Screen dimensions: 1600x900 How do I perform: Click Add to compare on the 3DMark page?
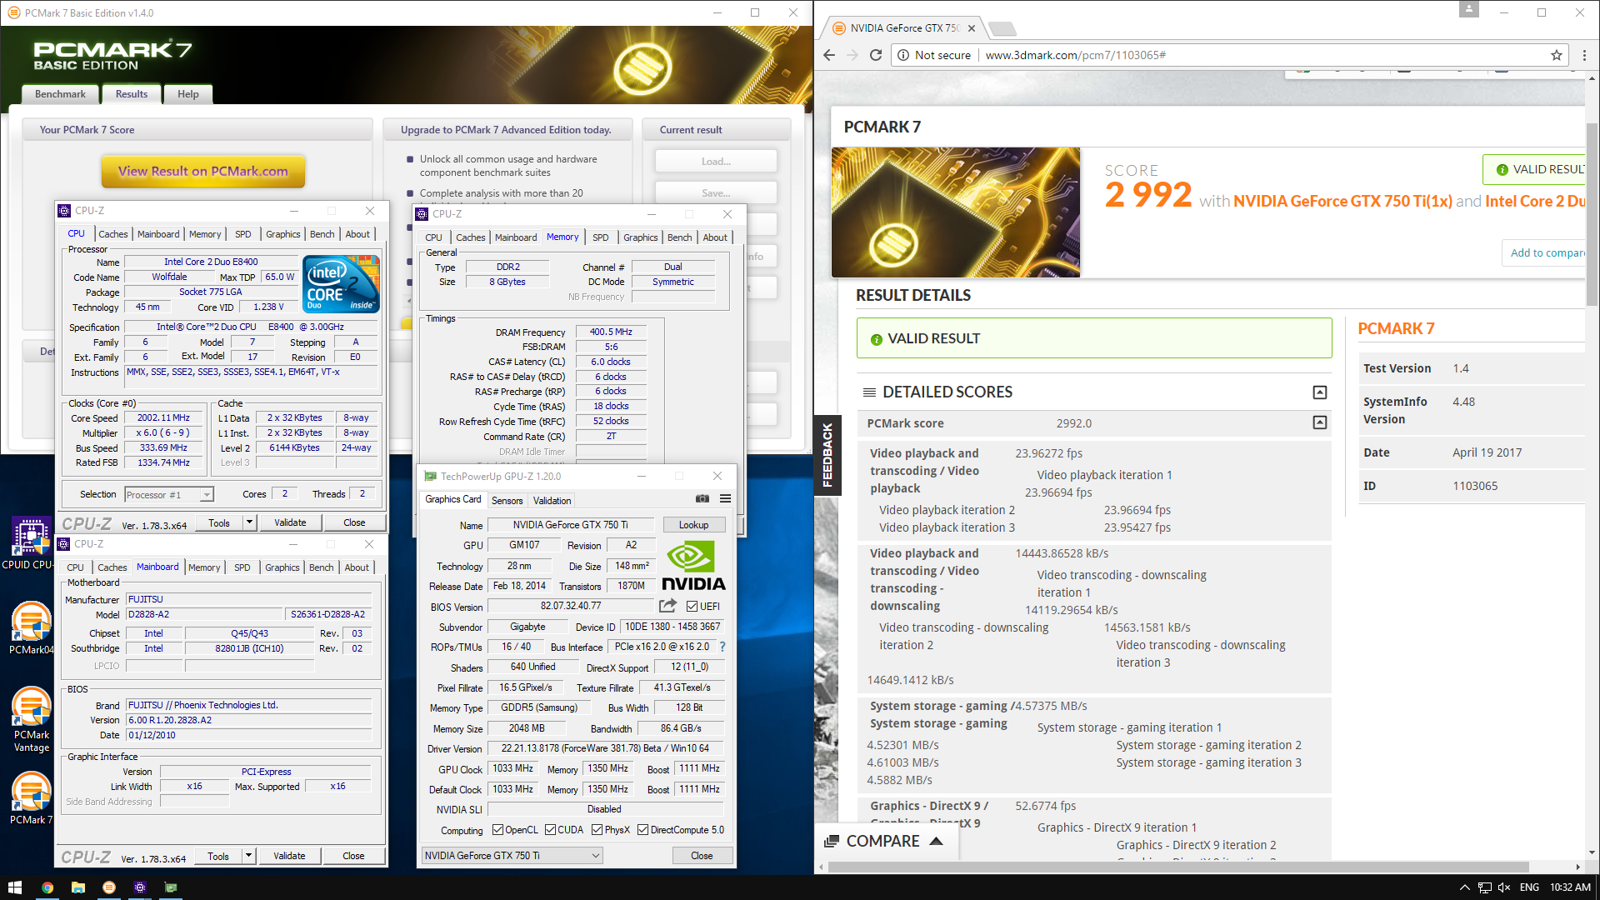pos(1545,252)
